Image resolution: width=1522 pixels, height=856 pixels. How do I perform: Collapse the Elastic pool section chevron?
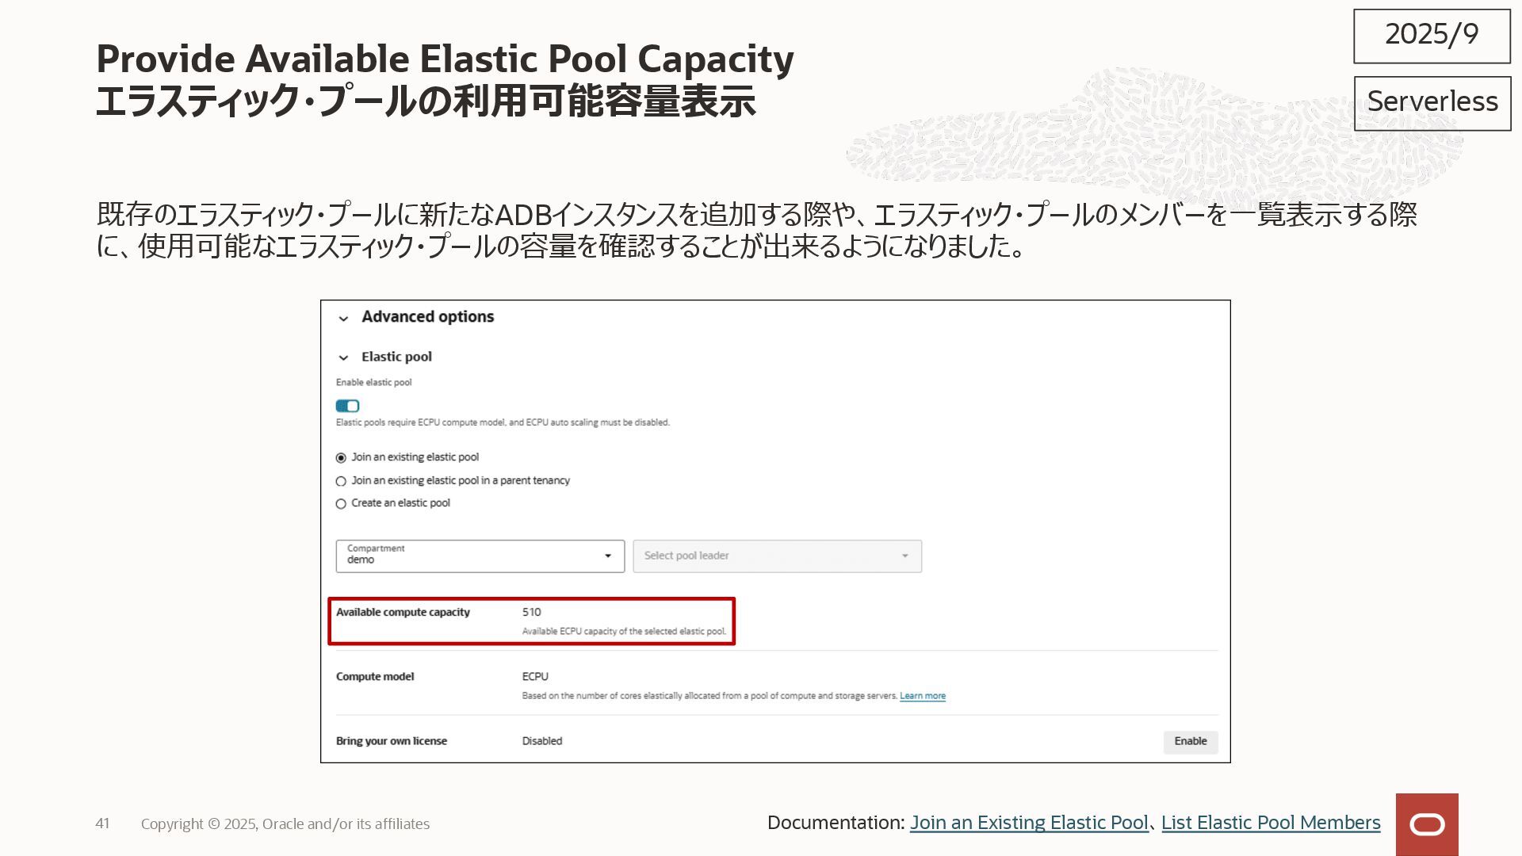tap(343, 358)
